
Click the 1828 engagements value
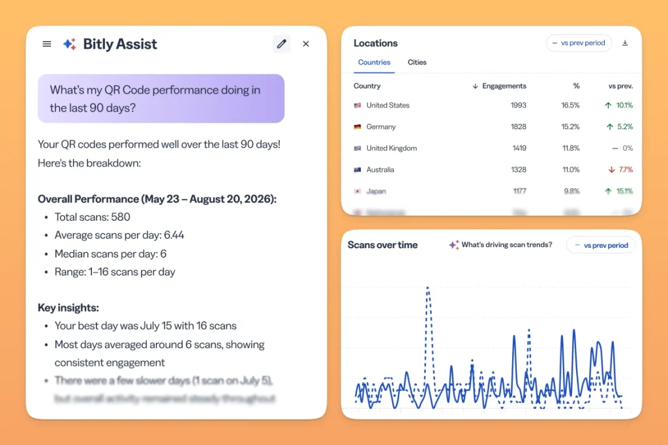pyautogui.click(x=519, y=127)
